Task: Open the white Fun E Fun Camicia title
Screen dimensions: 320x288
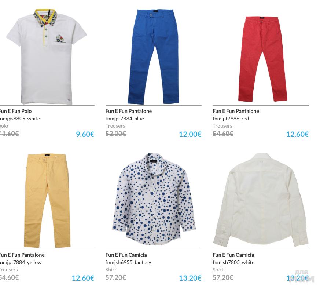Action: pyautogui.click(x=233, y=255)
